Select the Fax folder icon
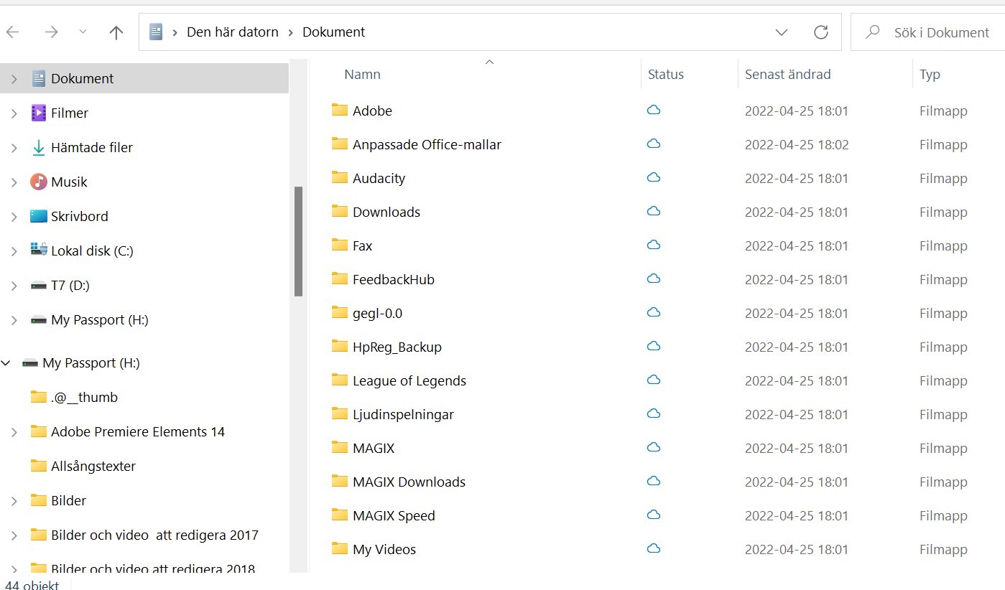The width and height of the screenshot is (1005, 590). (x=340, y=245)
